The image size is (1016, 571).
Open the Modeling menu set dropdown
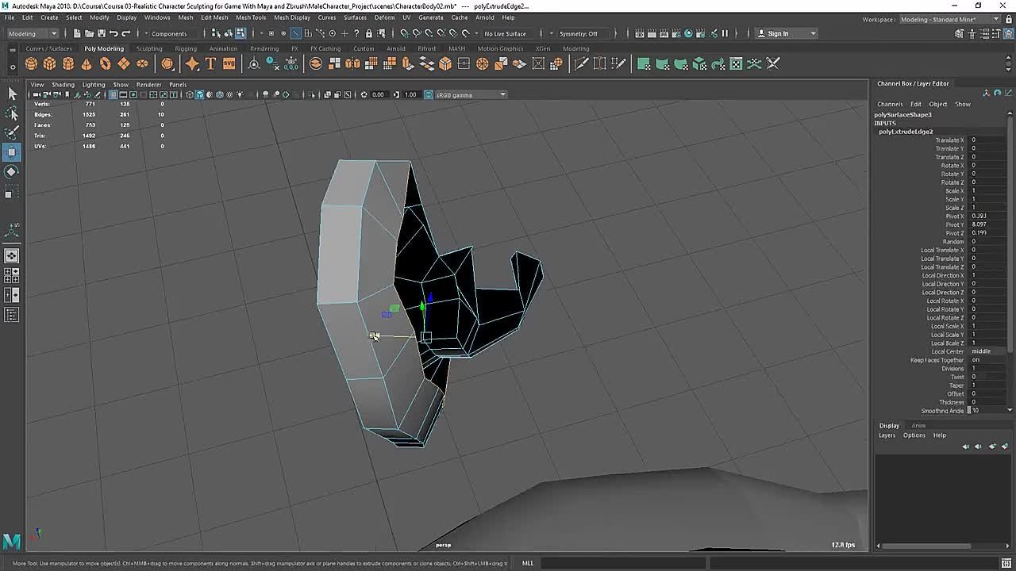(x=32, y=33)
